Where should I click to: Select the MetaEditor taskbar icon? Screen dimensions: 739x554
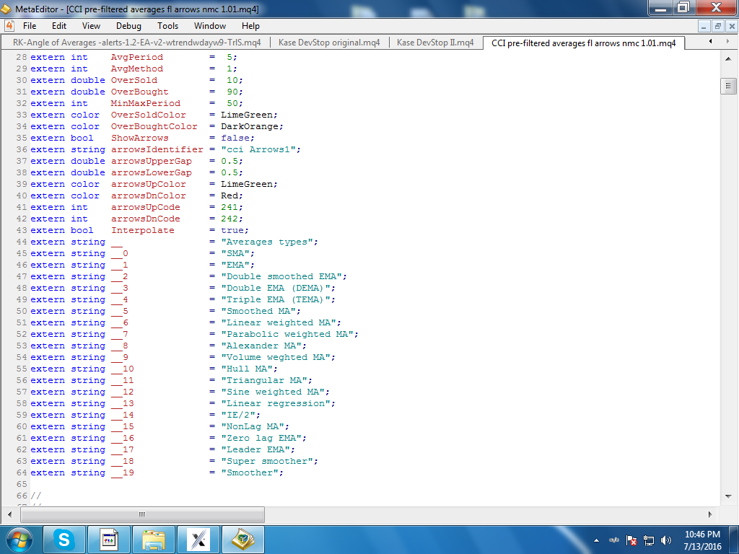click(x=243, y=540)
